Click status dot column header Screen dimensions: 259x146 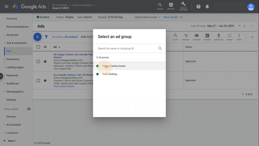pyautogui.click(x=45, y=47)
